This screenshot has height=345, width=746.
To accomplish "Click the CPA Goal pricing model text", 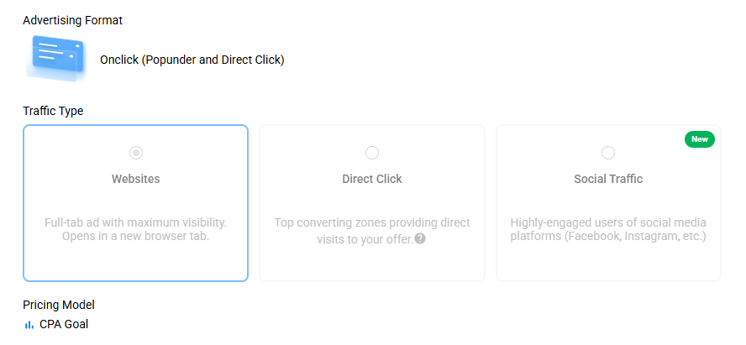I will (64, 325).
